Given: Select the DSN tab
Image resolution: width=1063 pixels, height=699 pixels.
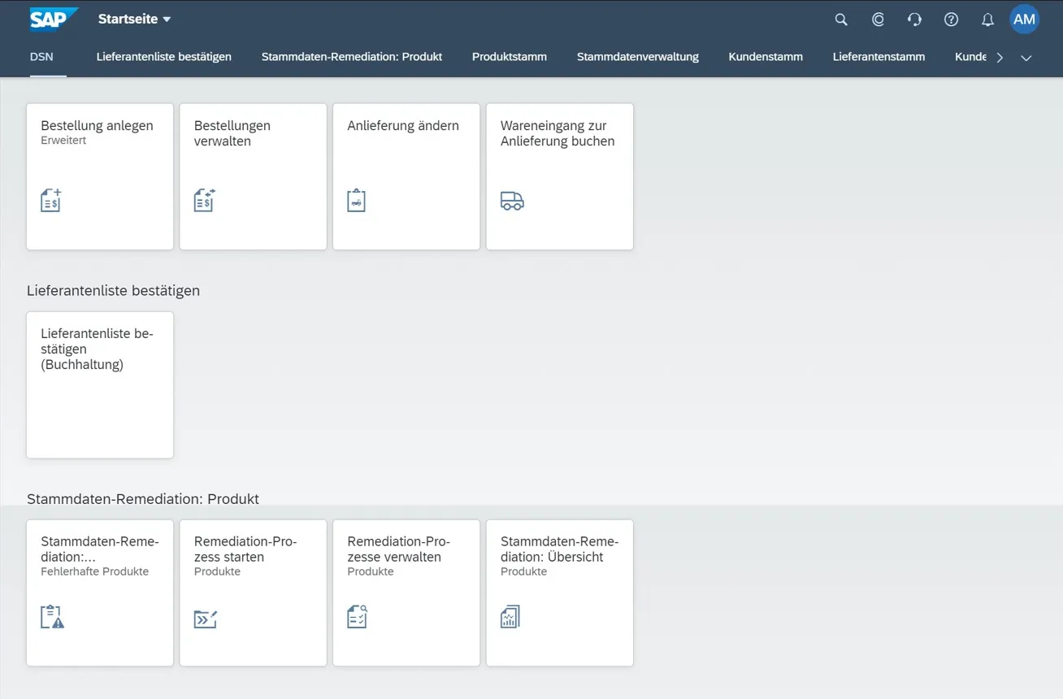Looking at the screenshot, I should [x=41, y=57].
